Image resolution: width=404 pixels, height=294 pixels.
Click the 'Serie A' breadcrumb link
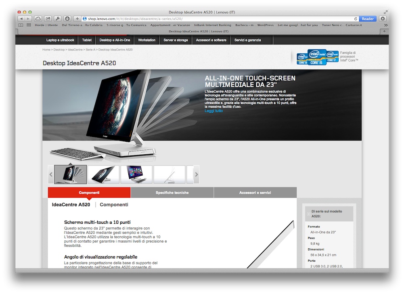[90, 50]
